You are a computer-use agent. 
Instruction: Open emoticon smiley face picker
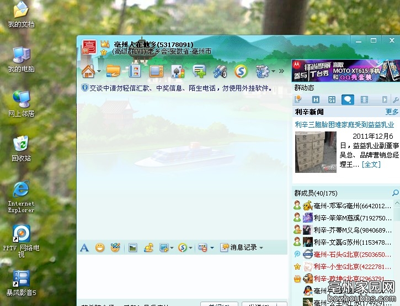pyautogui.click(x=100, y=247)
